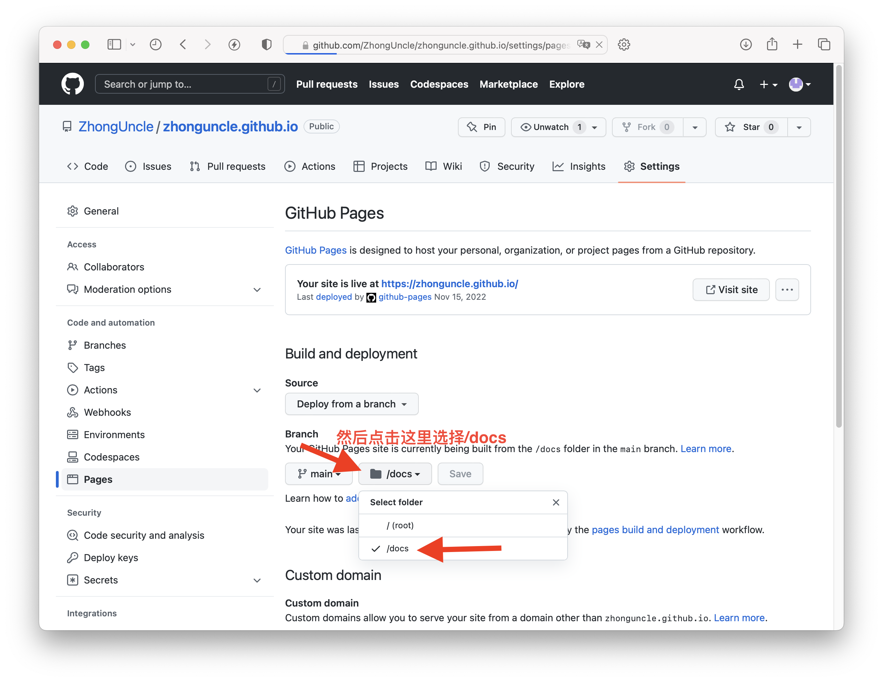This screenshot has width=883, height=682.
Task: Open the Deploy from a branch dropdown
Action: point(351,404)
